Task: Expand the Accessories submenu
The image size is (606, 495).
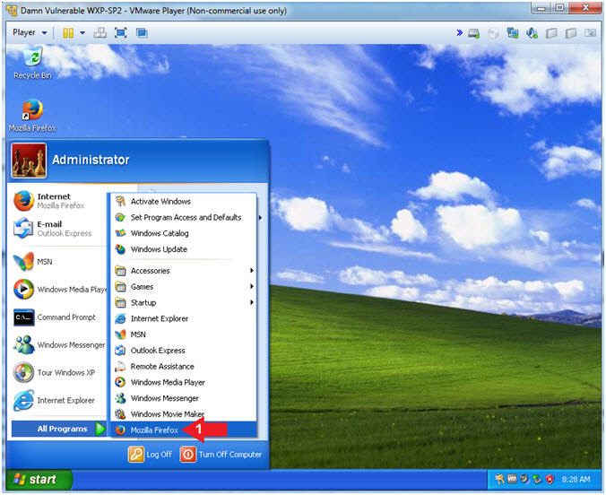Action: pyautogui.click(x=184, y=271)
